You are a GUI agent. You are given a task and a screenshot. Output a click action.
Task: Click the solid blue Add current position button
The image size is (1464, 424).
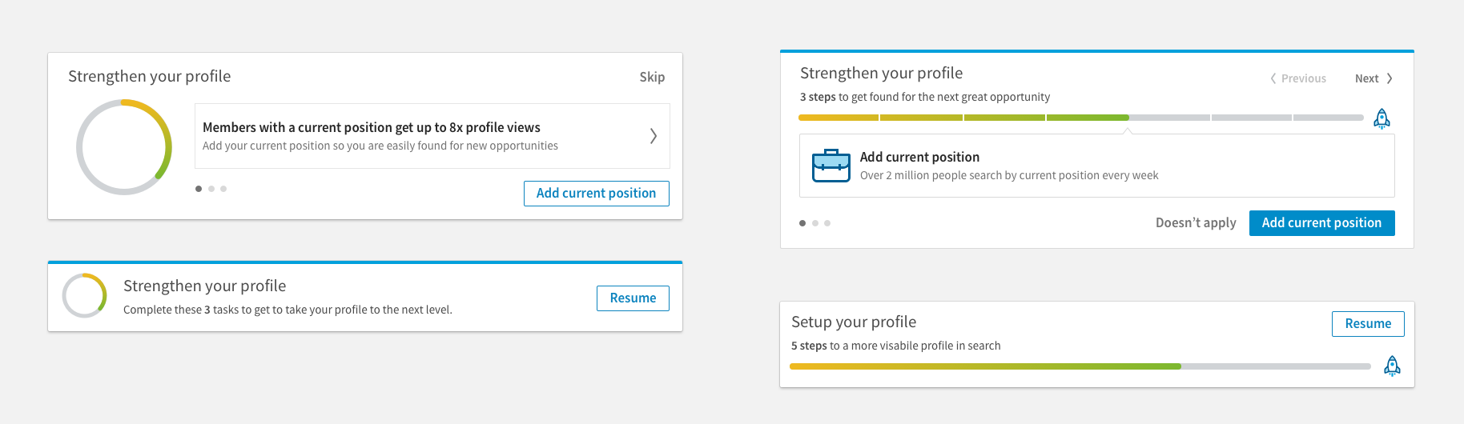[x=1322, y=223]
